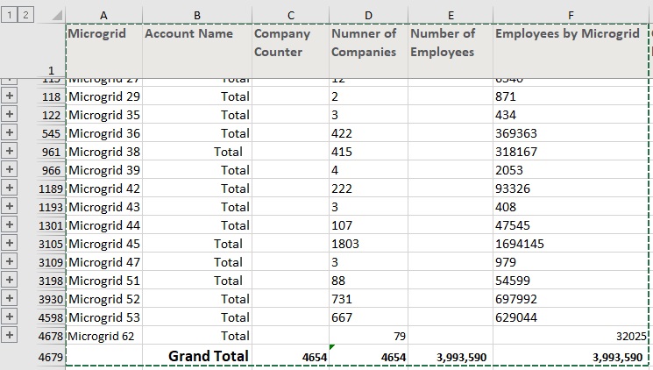
Task: Click the select-all corner triangle
Action: [57, 16]
